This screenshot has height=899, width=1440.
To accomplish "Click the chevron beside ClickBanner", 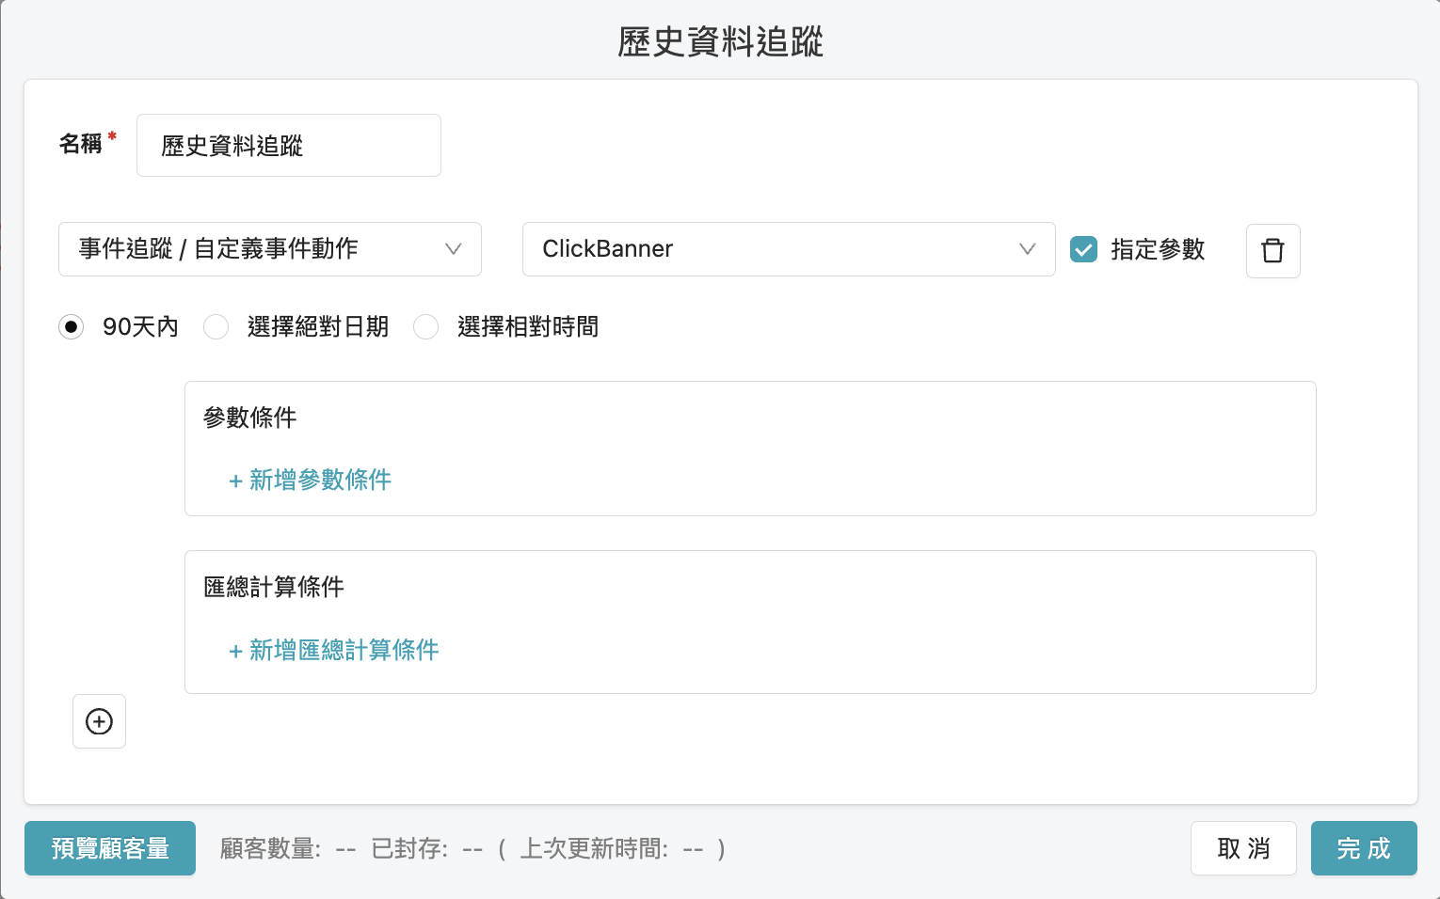I will [x=1027, y=249].
